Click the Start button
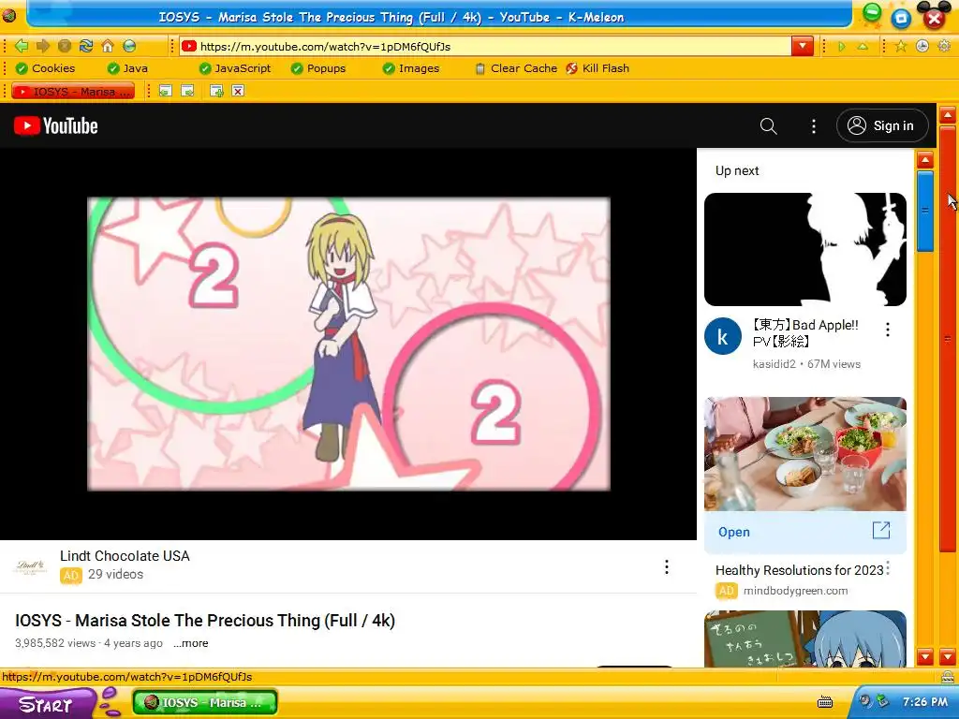The height and width of the screenshot is (719, 959). (x=48, y=704)
